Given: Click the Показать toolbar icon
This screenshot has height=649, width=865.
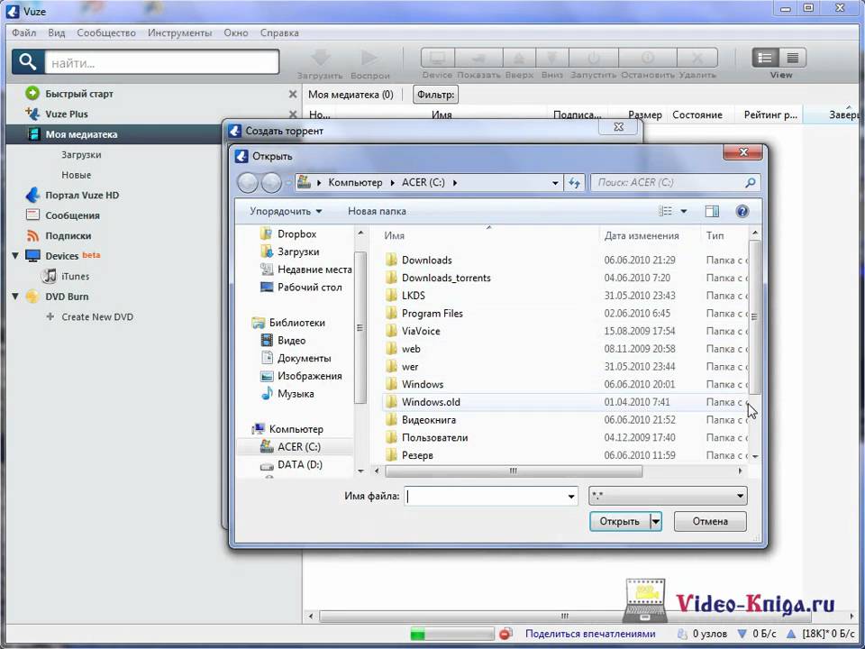Looking at the screenshot, I should 478,58.
